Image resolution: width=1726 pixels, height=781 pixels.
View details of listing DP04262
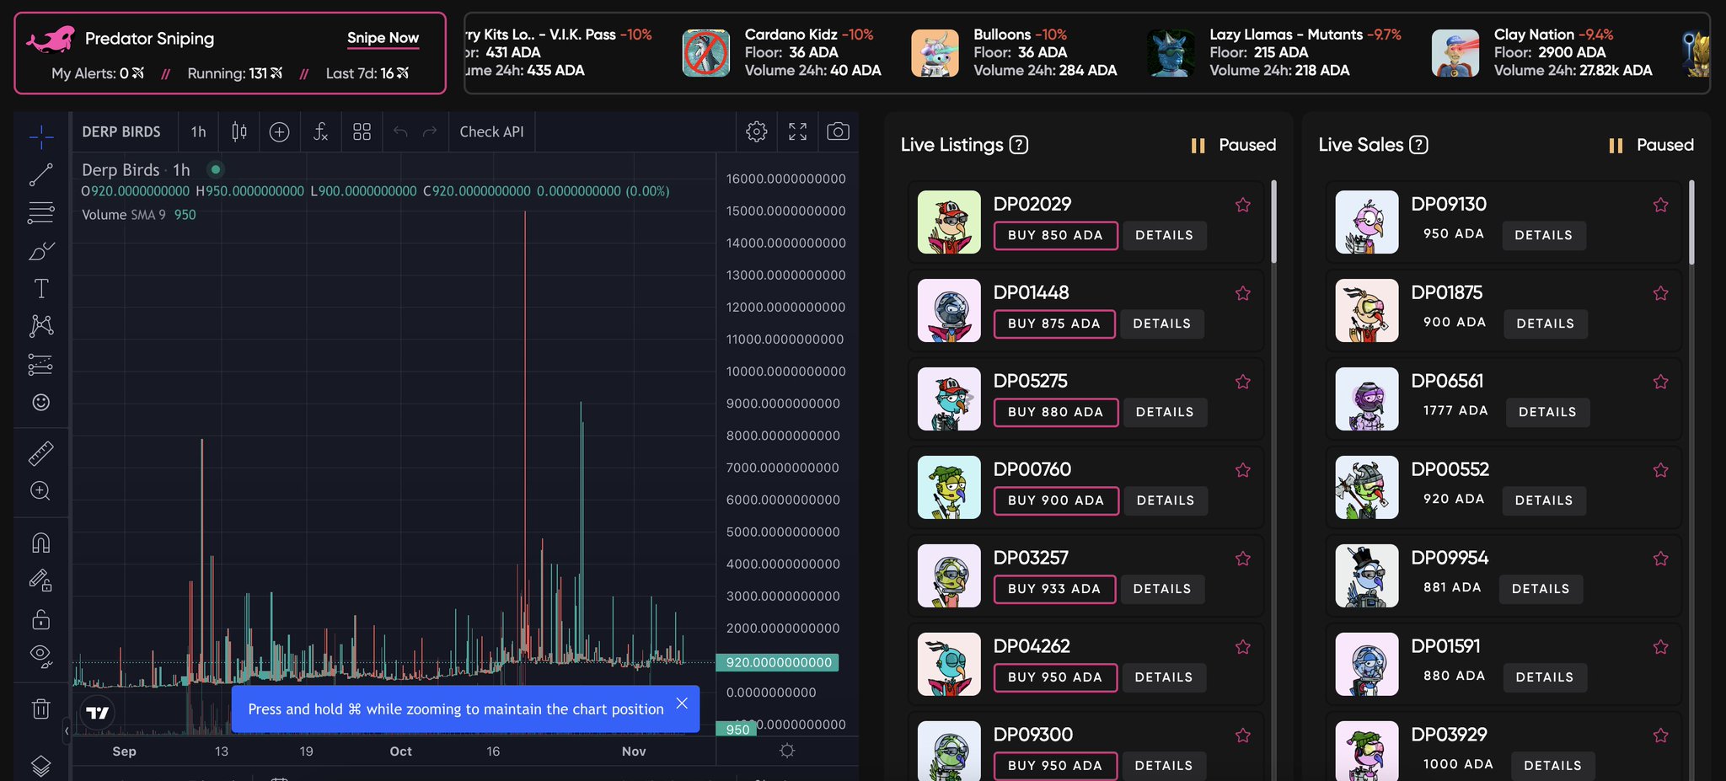1164,677
